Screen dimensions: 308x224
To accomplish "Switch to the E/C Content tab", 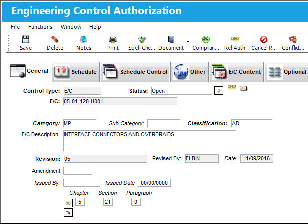I will [x=236, y=72].
